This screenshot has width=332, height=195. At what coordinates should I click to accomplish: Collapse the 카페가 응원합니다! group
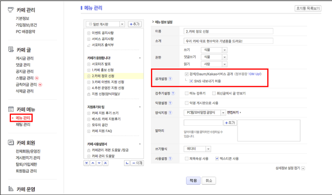point(140,58)
